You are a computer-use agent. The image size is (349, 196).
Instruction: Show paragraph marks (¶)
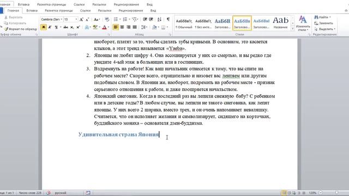click(168, 20)
